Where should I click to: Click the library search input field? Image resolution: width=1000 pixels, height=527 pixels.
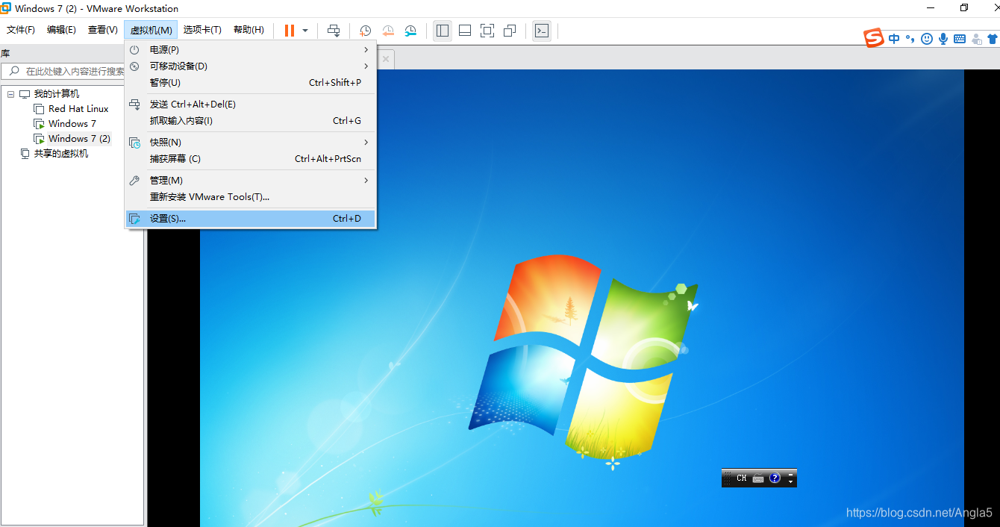[x=72, y=72]
